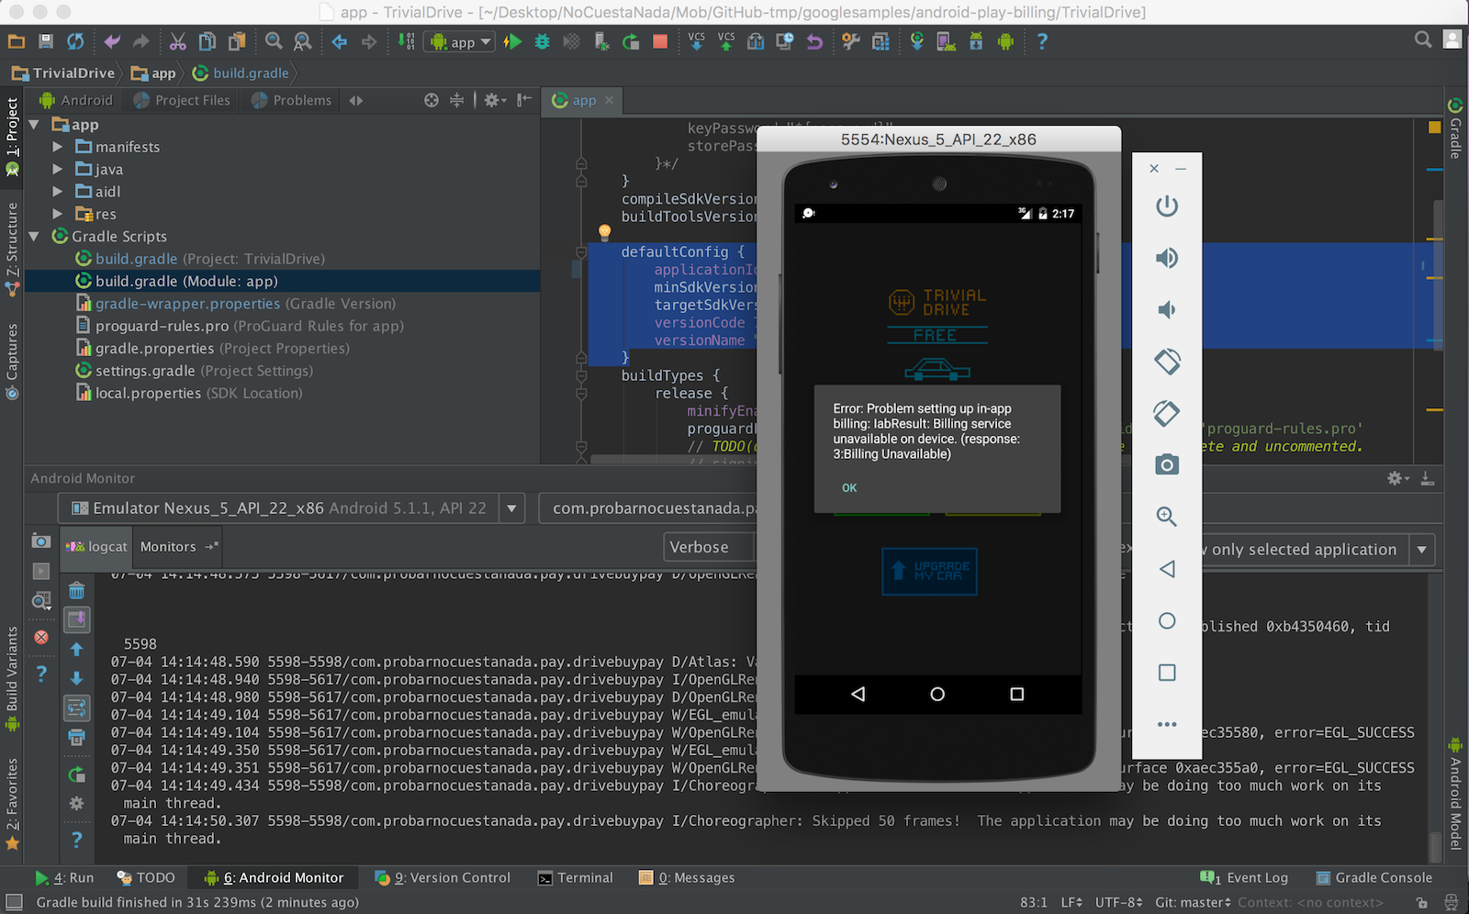Viewport: 1469px width, 914px height.
Task: Toggle the Android Model side panel
Action: pyautogui.click(x=1455, y=795)
